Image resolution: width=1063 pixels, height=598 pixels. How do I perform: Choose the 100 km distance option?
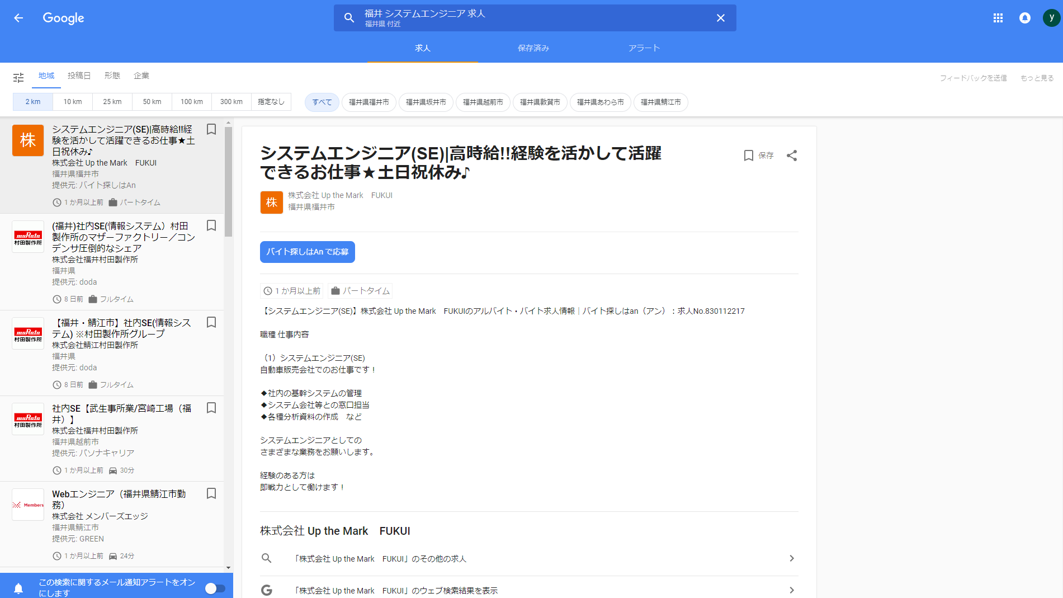[192, 102]
